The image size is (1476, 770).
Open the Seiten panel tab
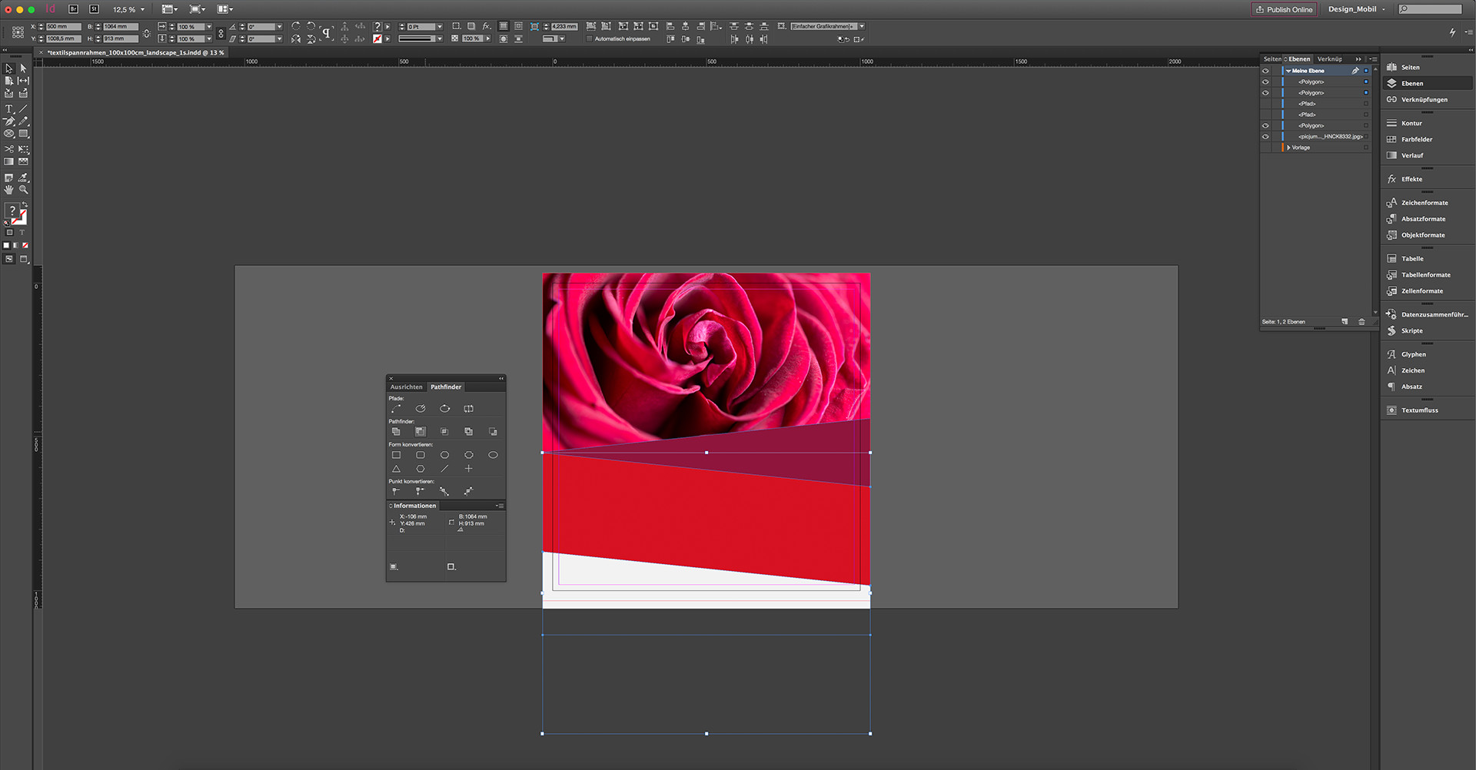pyautogui.click(x=1272, y=58)
